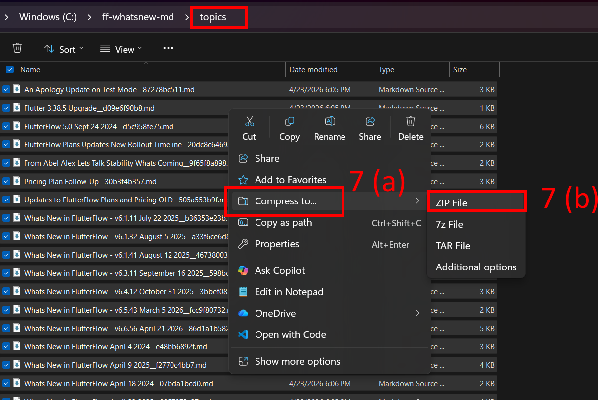Click the Add to Favorites star icon
This screenshot has width=598, height=400.
coord(243,180)
